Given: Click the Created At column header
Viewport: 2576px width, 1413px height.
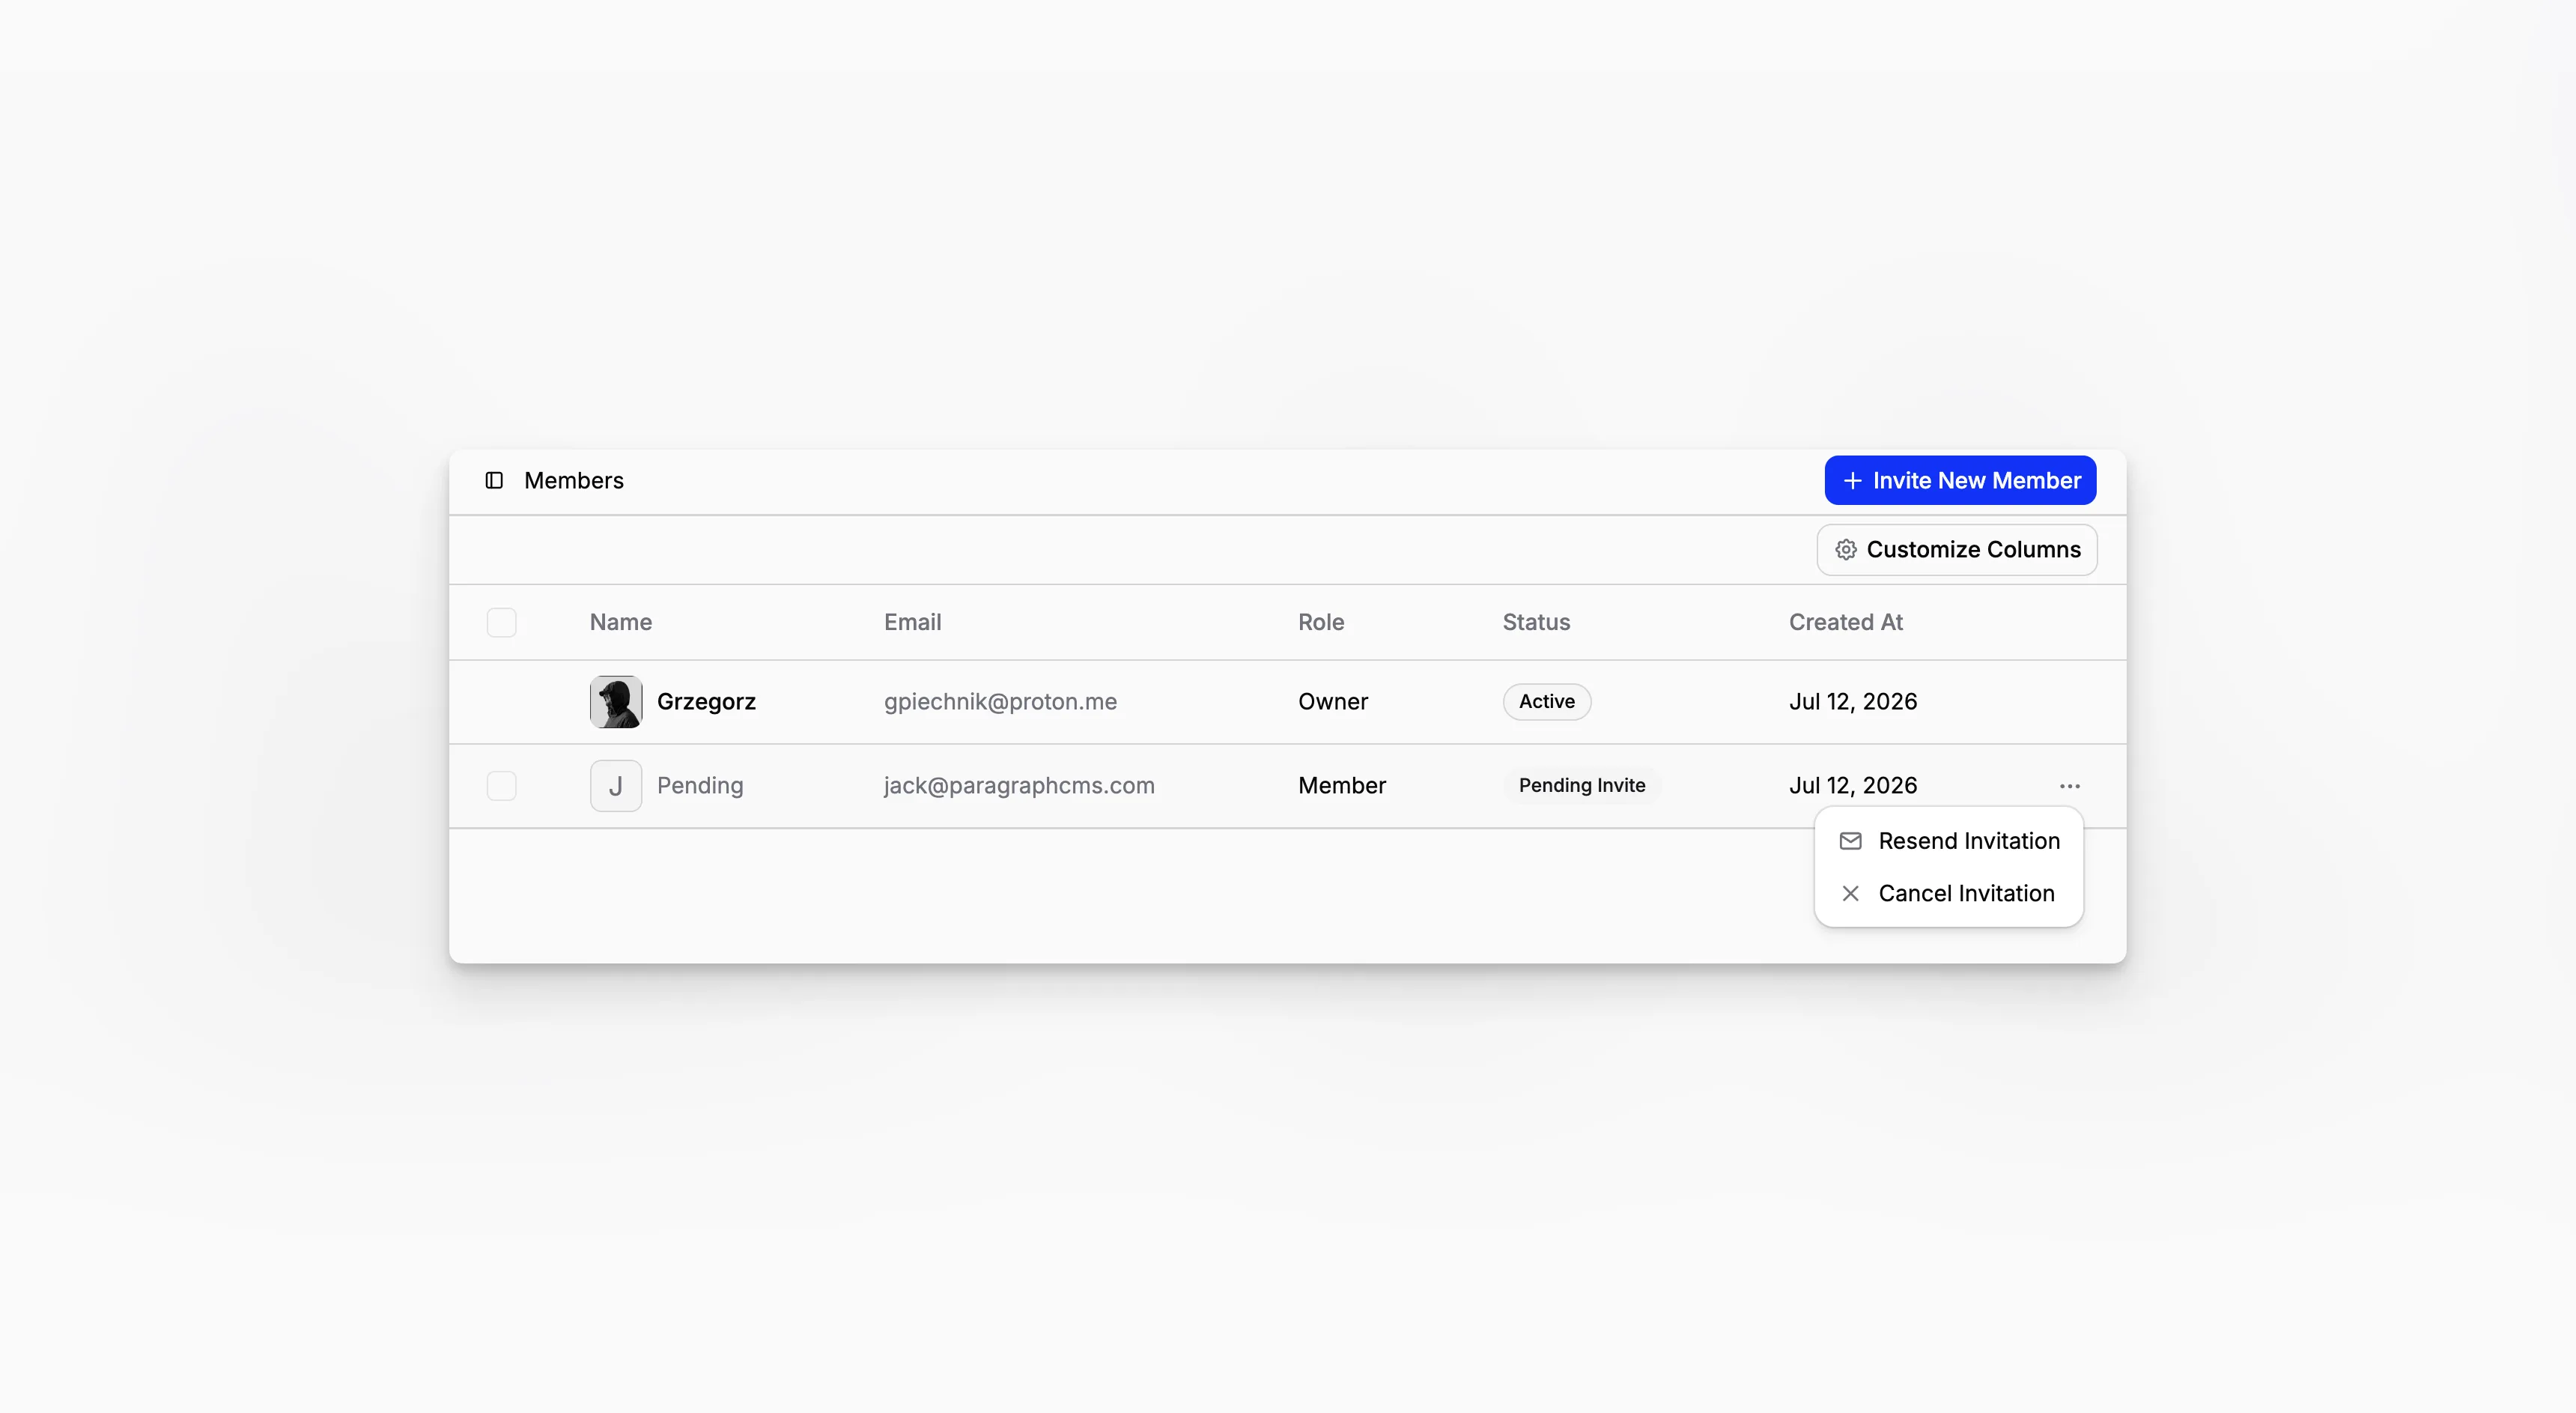Looking at the screenshot, I should [x=1845, y=623].
